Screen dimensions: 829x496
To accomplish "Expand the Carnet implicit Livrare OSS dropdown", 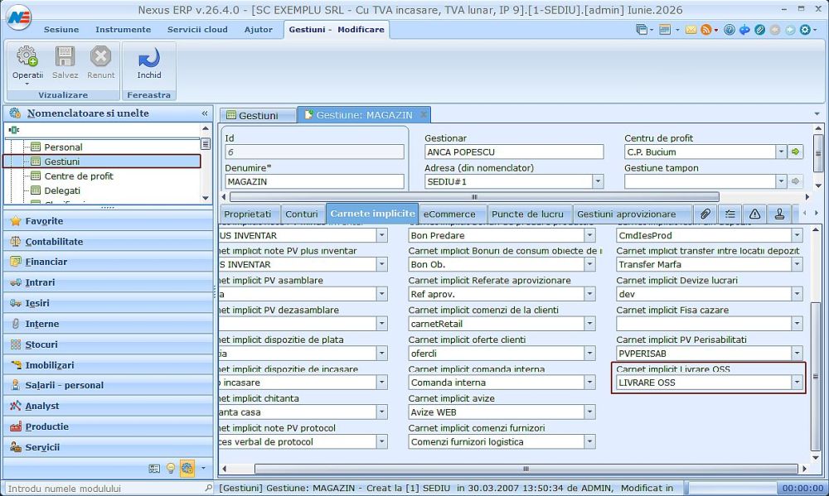I will tap(797, 382).
